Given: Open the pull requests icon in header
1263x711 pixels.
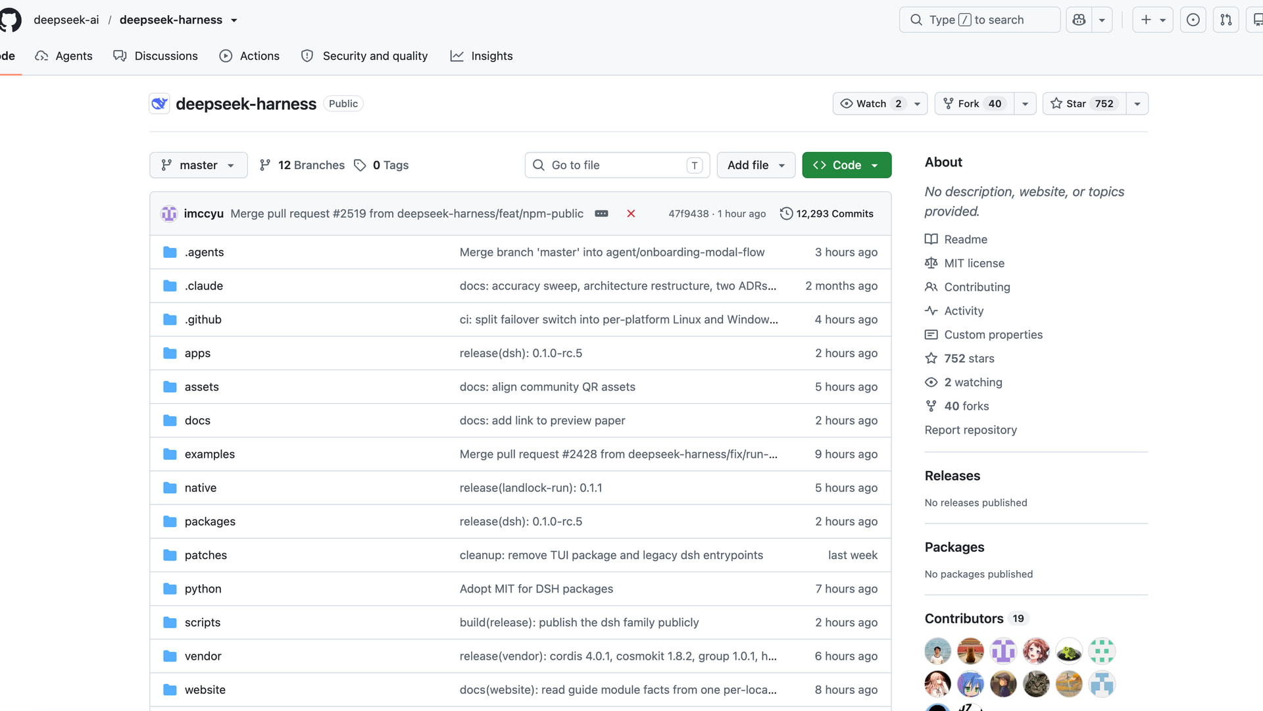Looking at the screenshot, I should 1226,20.
